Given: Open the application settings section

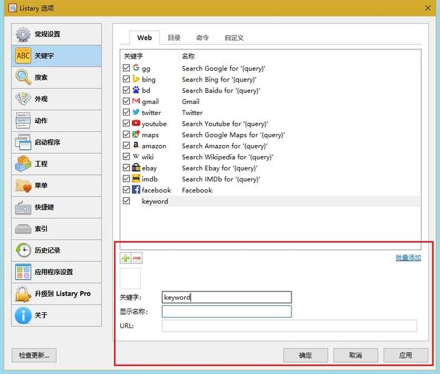Looking at the screenshot, I should point(56,272).
